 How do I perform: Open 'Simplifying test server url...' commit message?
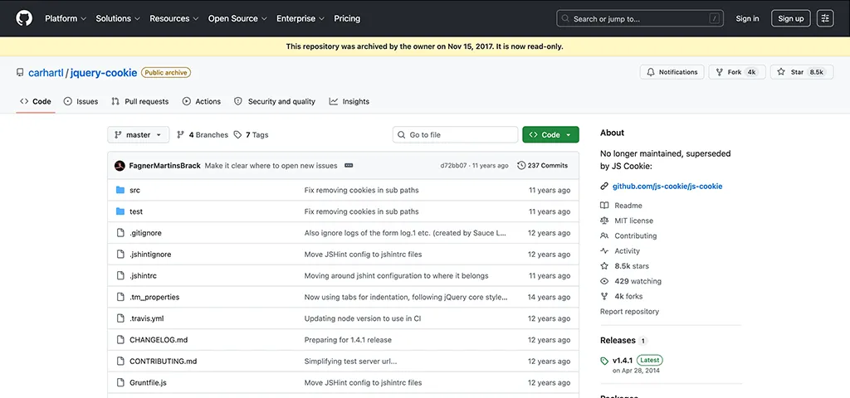(350, 362)
